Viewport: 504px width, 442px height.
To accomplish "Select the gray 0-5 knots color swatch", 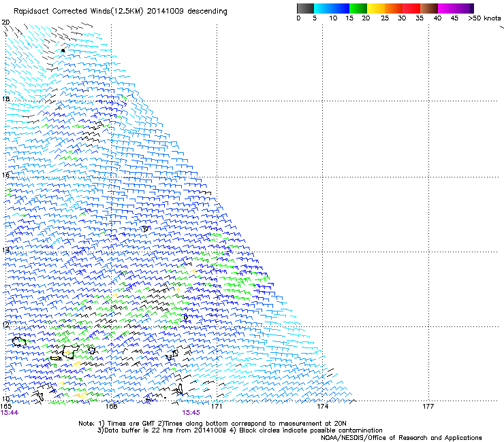I will [x=305, y=8].
